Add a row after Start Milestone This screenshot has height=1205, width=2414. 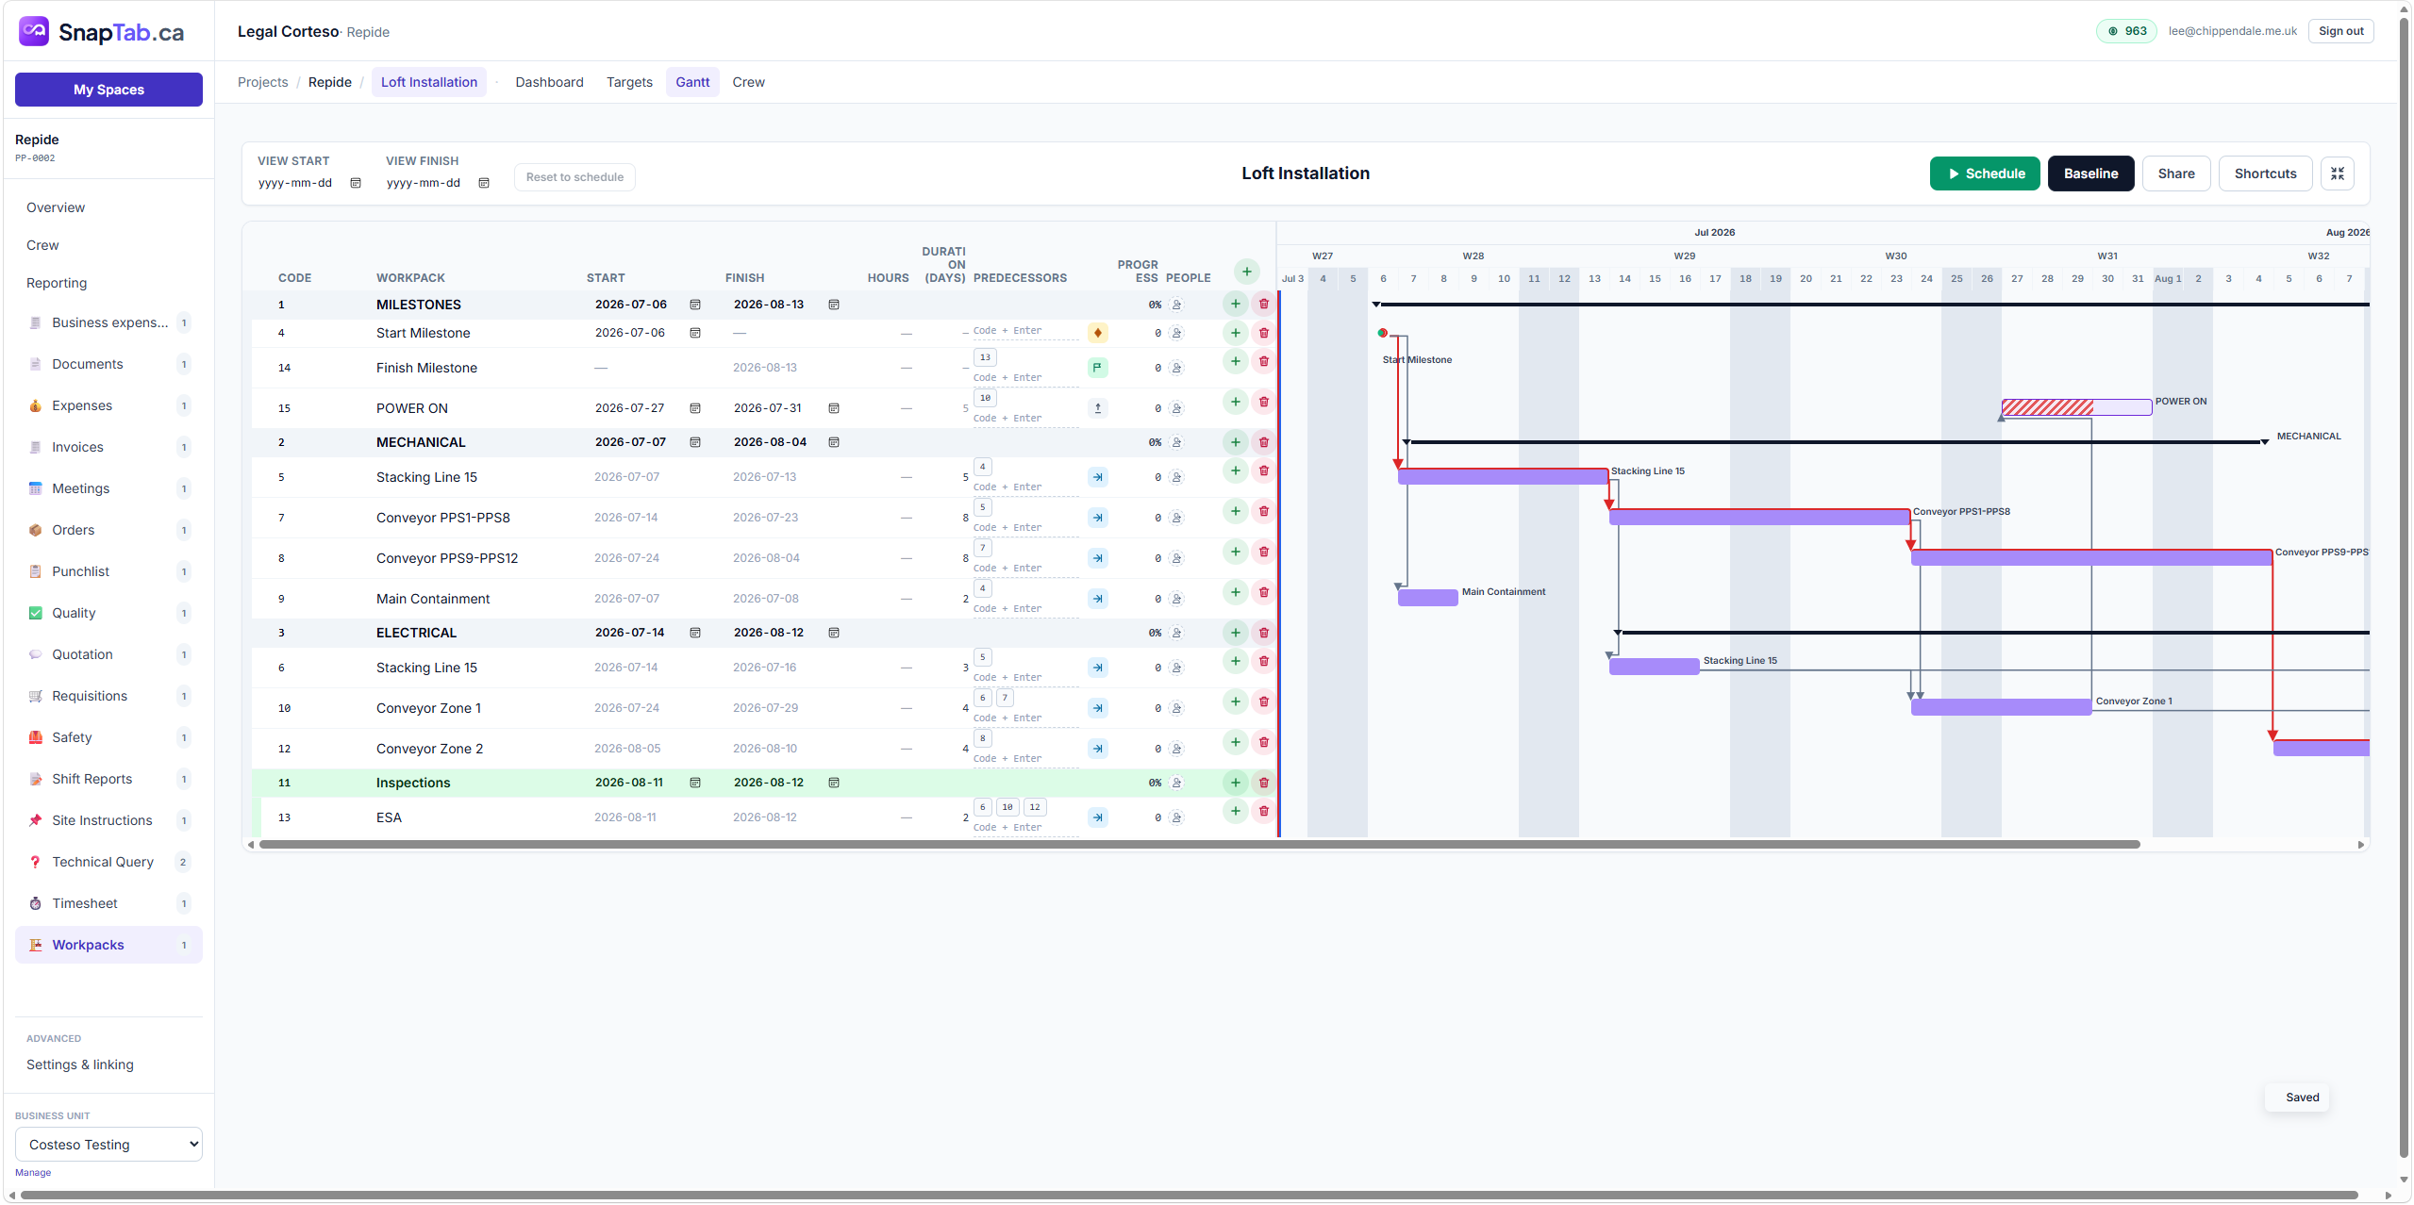pos(1235,333)
